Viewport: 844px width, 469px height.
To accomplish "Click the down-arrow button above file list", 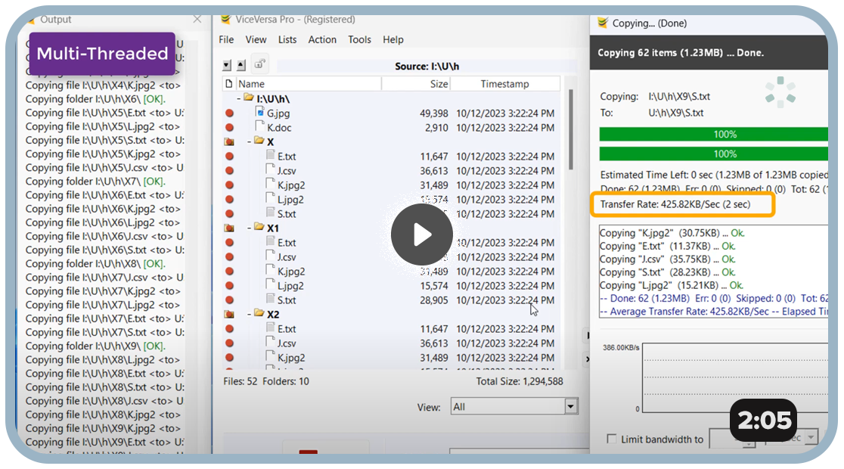I will click(227, 65).
